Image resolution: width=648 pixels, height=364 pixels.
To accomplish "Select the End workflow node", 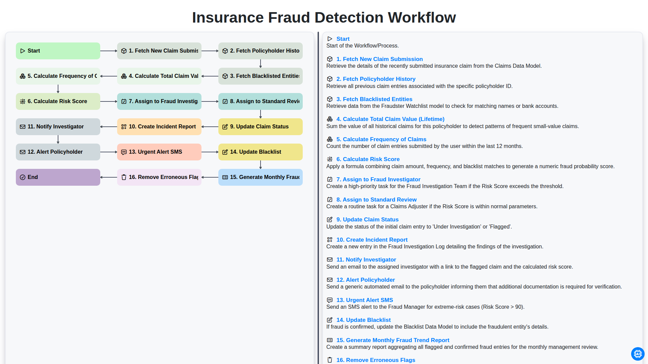I will tap(58, 177).
